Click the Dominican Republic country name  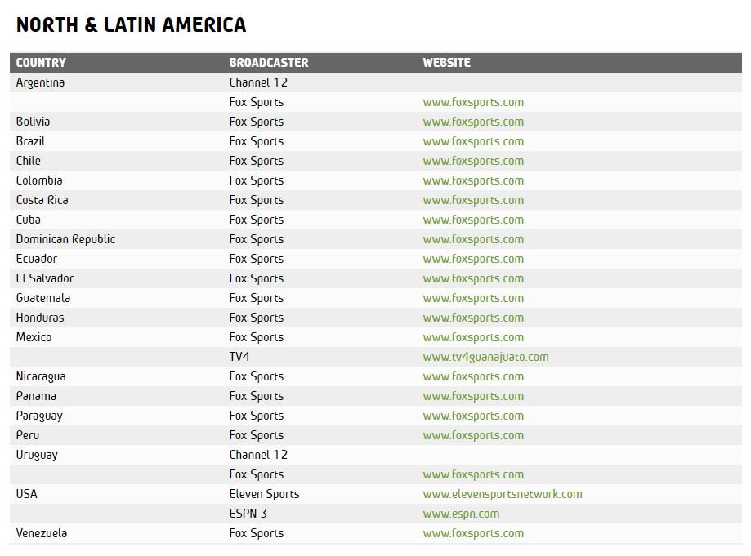tap(65, 239)
